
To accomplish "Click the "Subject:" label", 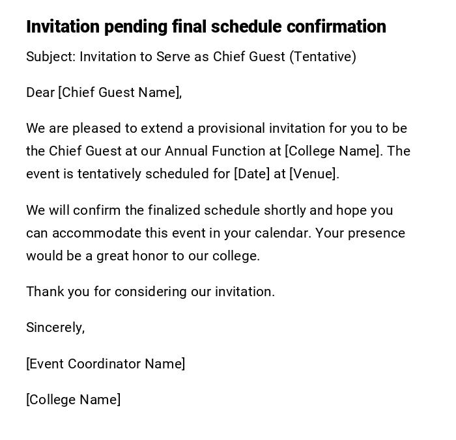I will coord(51,57).
